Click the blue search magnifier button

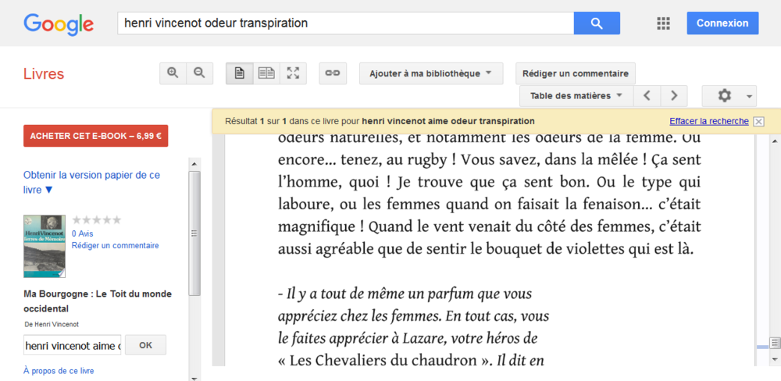(597, 23)
